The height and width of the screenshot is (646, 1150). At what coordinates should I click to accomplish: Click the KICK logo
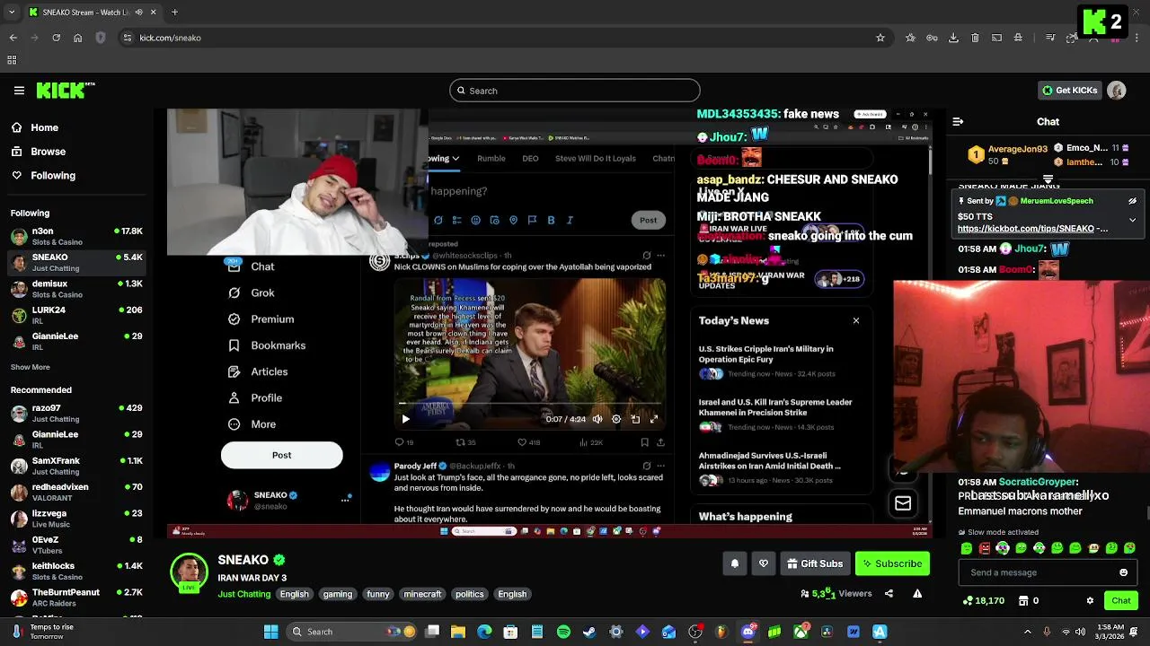66,91
